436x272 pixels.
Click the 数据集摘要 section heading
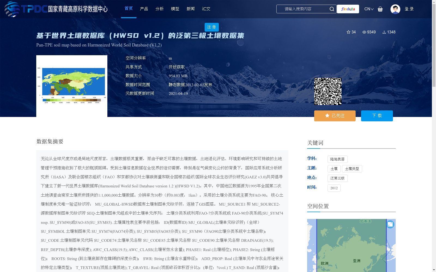(50, 141)
